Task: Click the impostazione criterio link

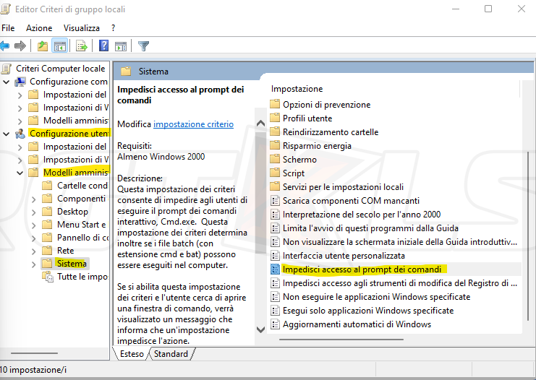Action: tap(193, 124)
